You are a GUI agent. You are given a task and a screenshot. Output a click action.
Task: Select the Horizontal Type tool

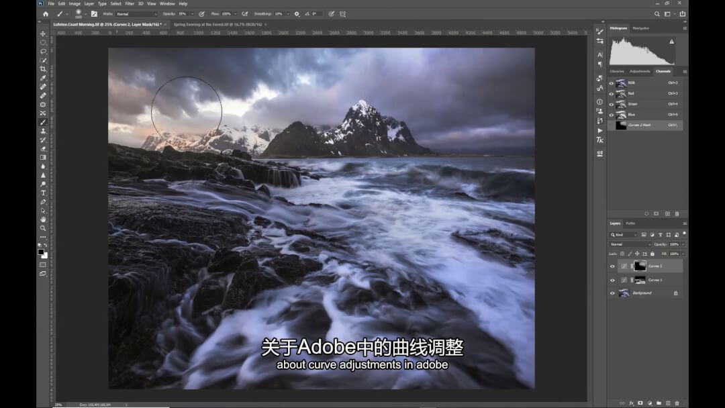pyautogui.click(x=43, y=193)
